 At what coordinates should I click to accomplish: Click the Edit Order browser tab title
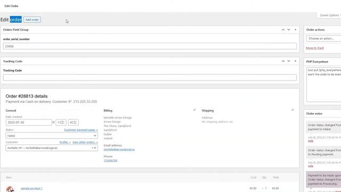[11, 6]
